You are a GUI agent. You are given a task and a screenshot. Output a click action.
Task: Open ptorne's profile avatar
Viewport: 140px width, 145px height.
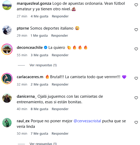pos(7,30)
